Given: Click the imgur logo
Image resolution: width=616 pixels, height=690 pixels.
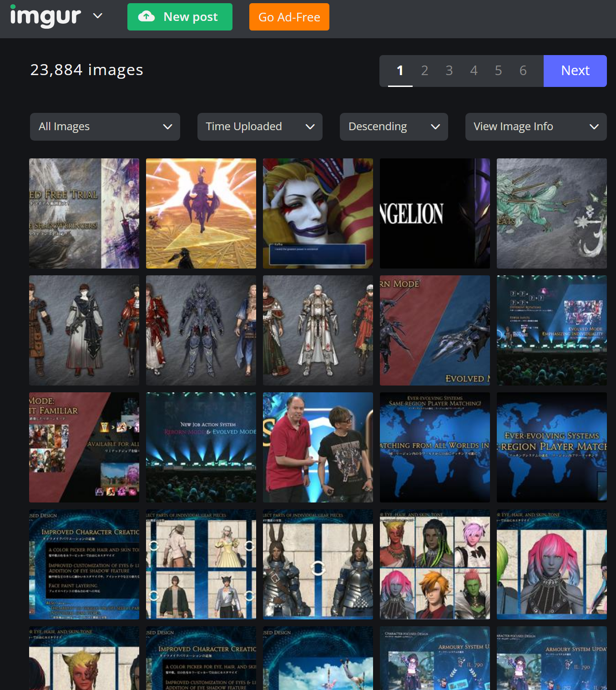Looking at the screenshot, I should (x=45, y=16).
